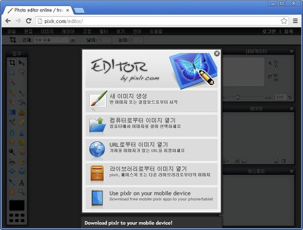Click the 등록 link
The height and width of the screenshot is (230, 303).
pyautogui.click(x=288, y=32)
